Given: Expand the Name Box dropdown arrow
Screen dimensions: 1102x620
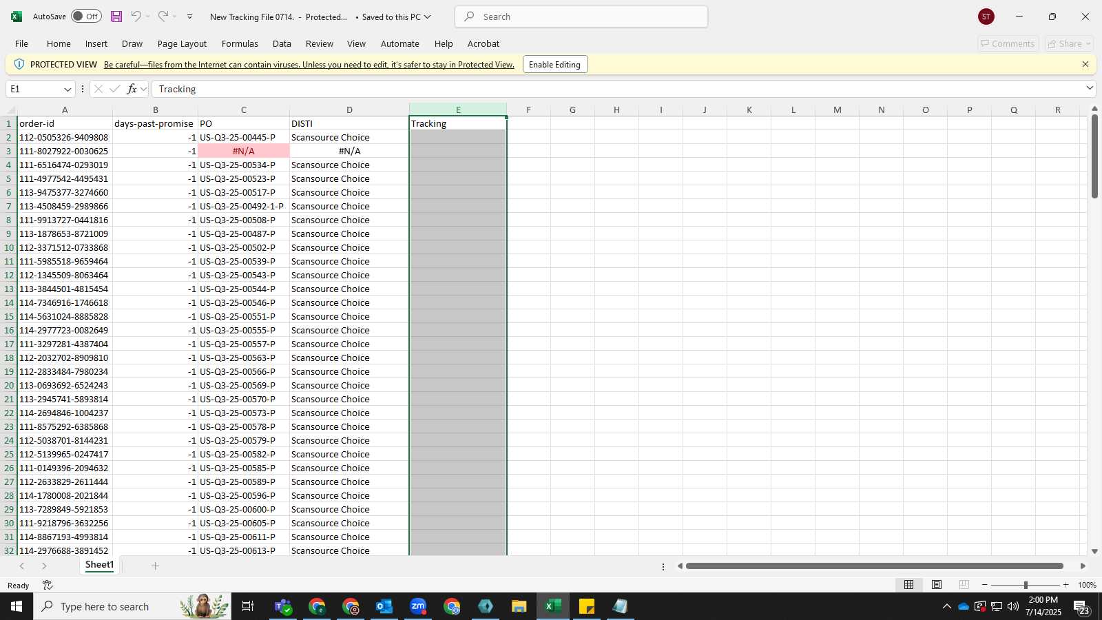Looking at the screenshot, I should point(67,90).
